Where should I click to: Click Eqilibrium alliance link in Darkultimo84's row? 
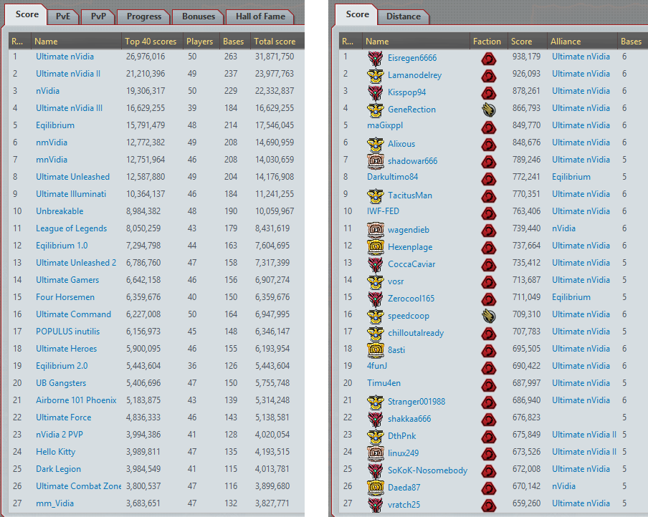(x=571, y=177)
